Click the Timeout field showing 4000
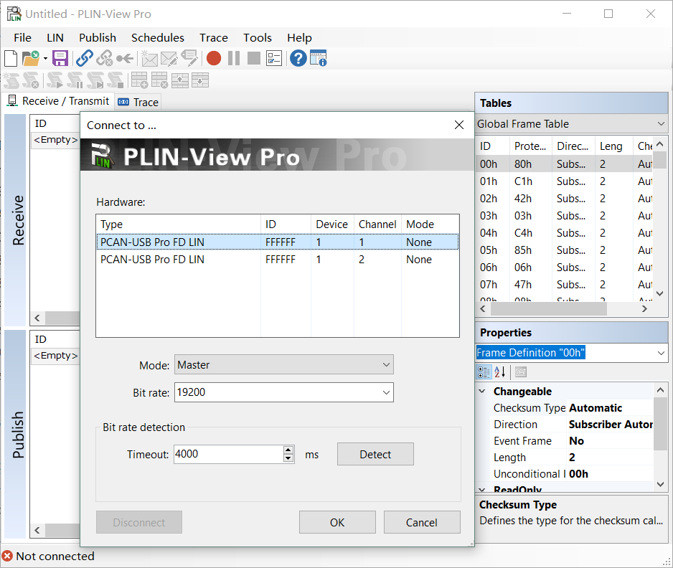Image resolution: width=673 pixels, height=568 pixels. (229, 454)
